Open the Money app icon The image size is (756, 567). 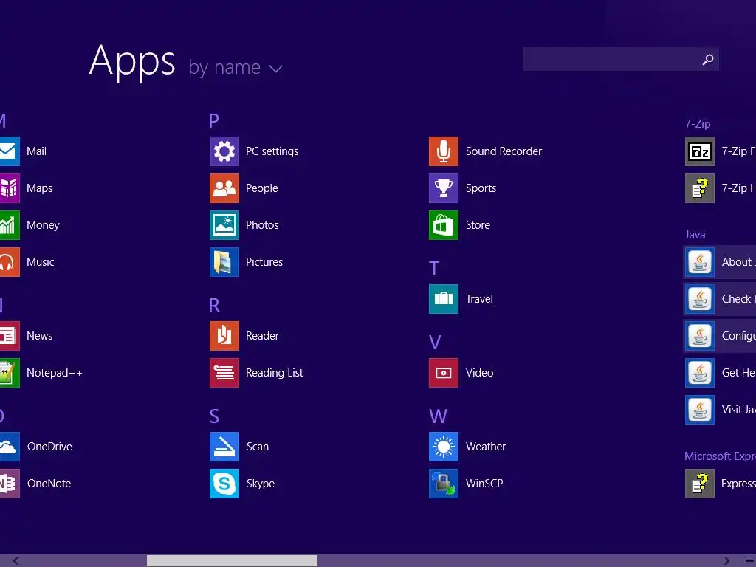tap(10, 225)
